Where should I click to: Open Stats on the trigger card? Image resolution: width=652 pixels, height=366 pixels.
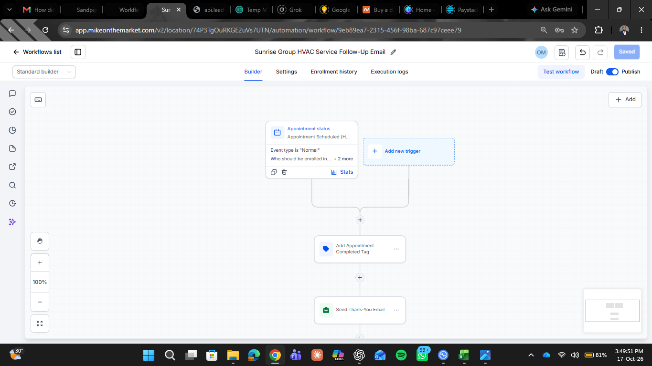pos(342,172)
